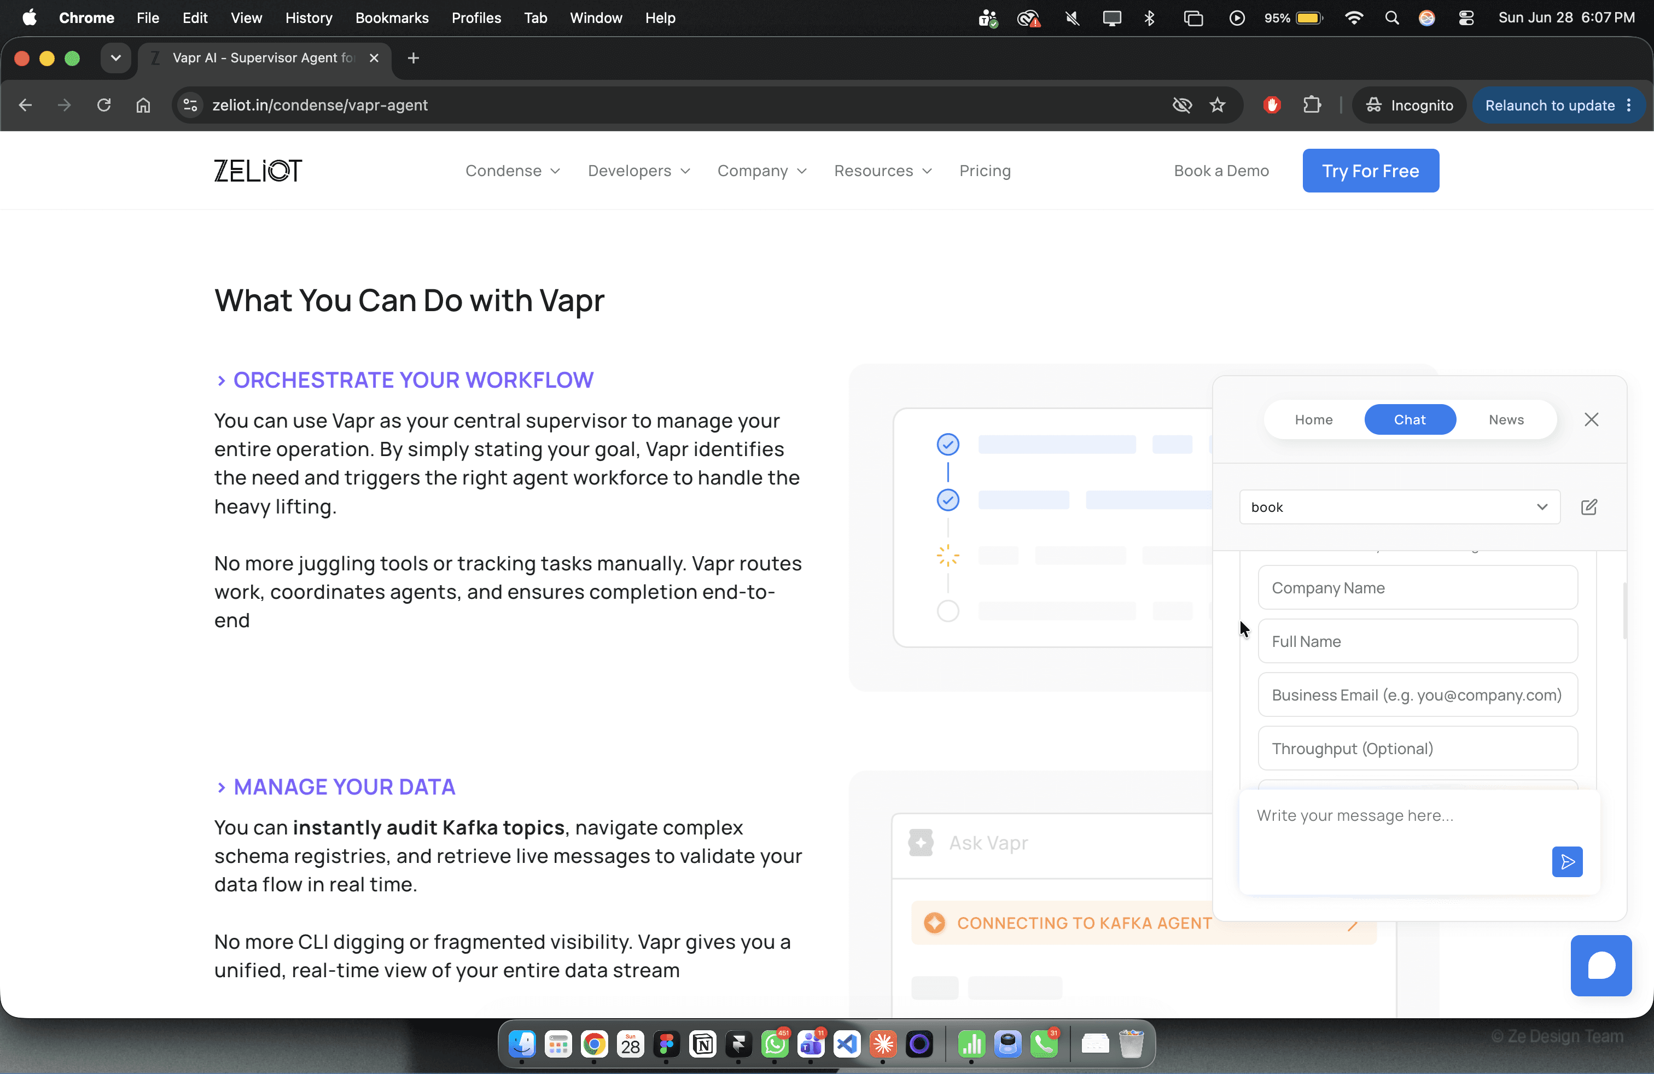Open Chrome's three-dot menu

click(1629, 106)
